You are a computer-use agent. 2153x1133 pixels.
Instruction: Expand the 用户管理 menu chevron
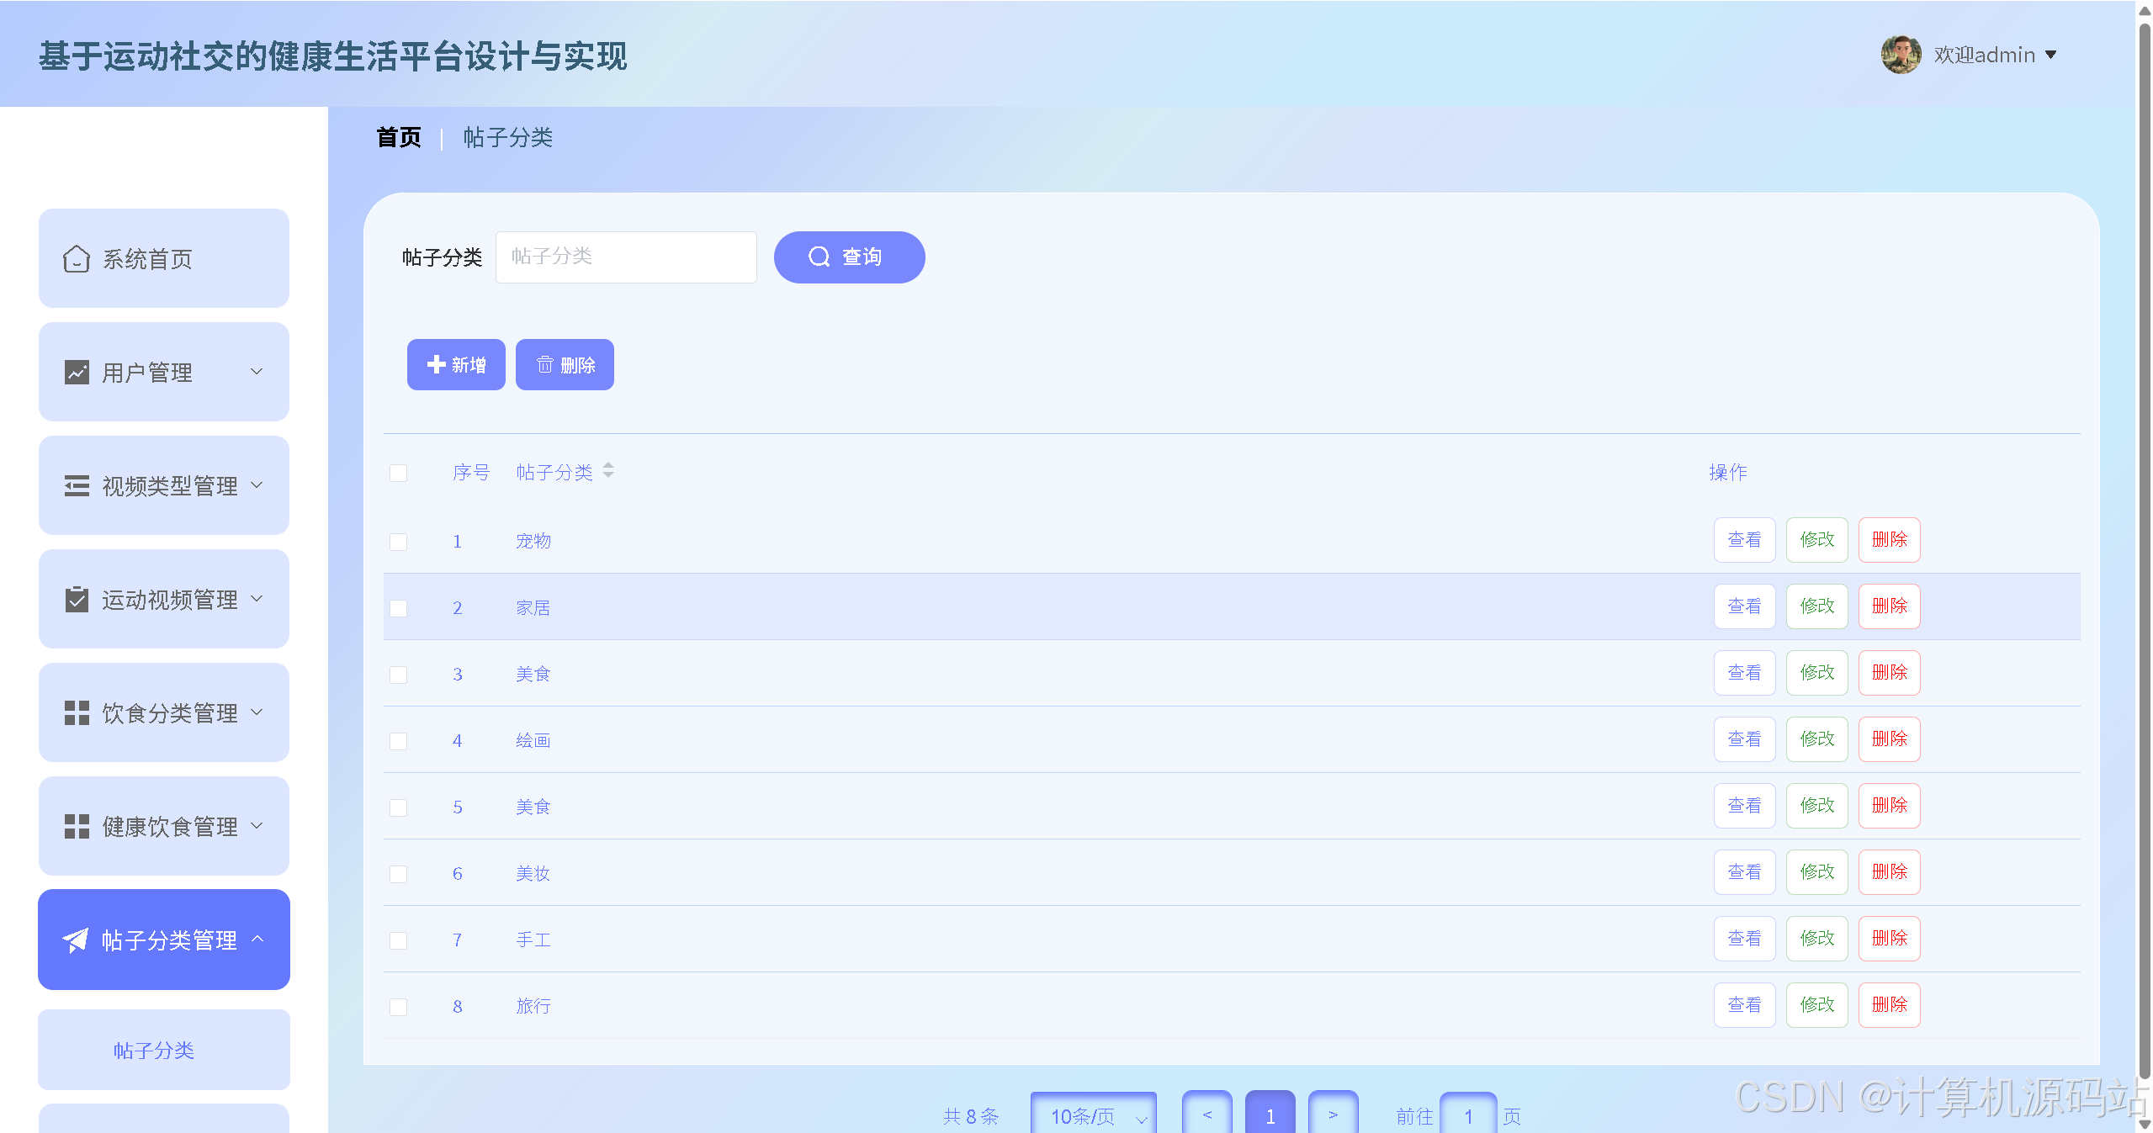pyautogui.click(x=257, y=371)
